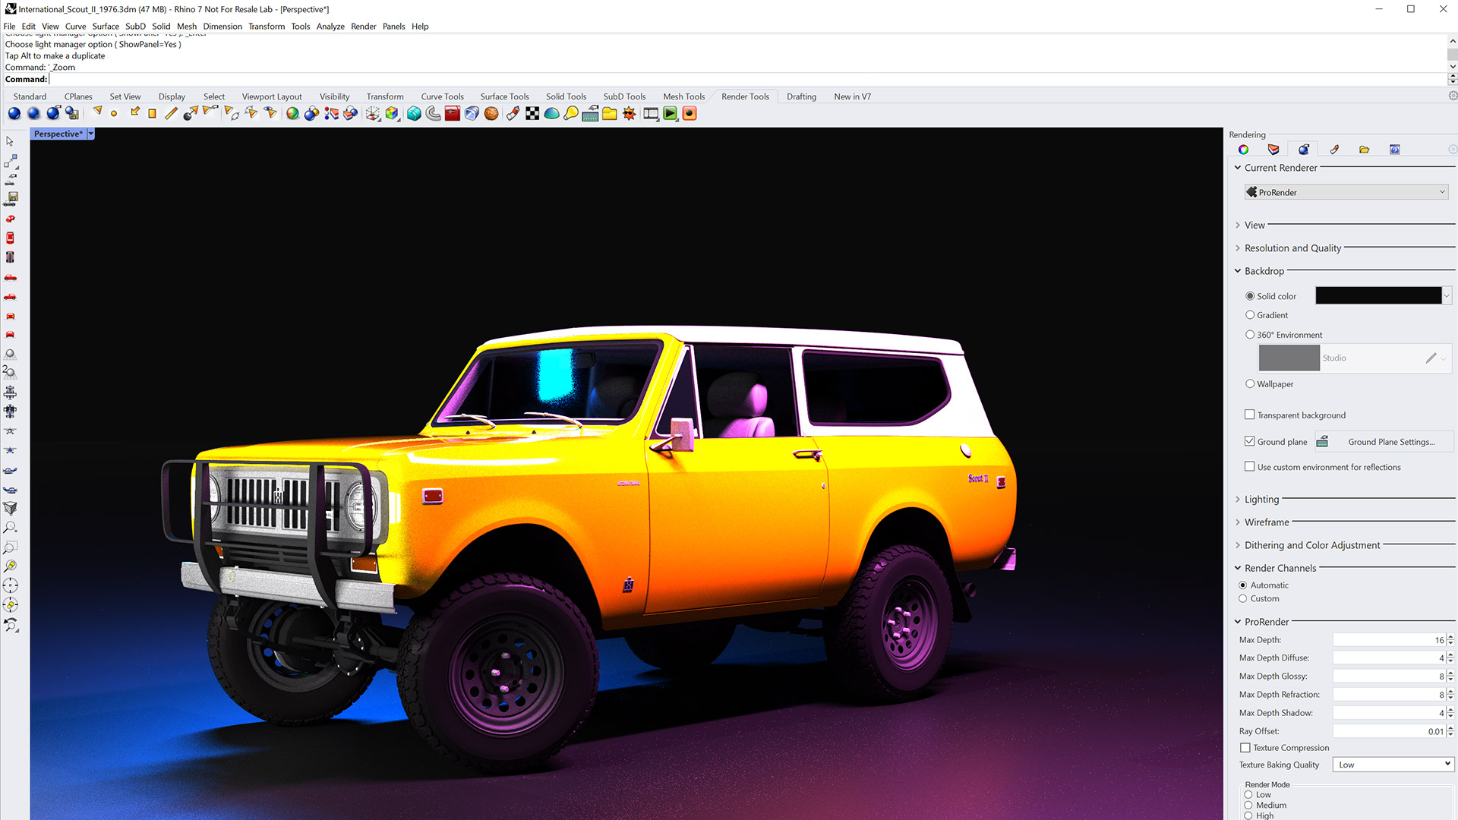
Task: Switch to the Materials pie-slice tab in panel
Action: coord(1273,149)
